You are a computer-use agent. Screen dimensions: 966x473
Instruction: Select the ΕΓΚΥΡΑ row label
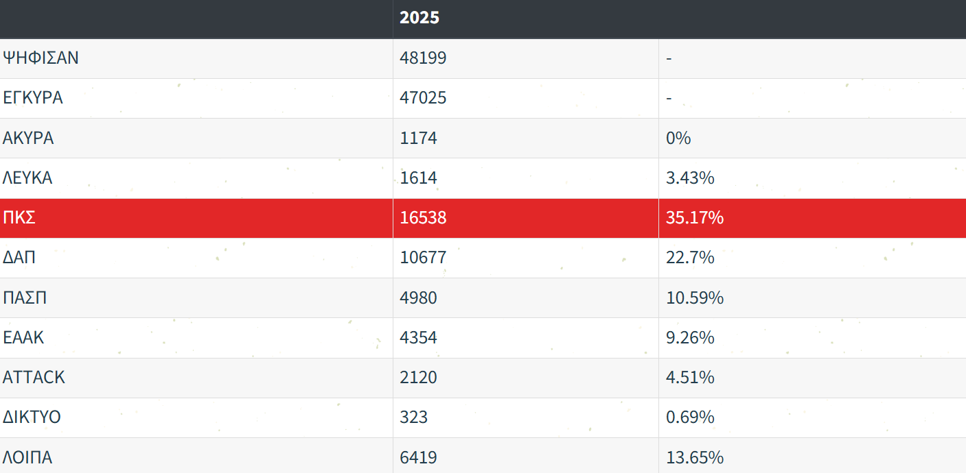(x=33, y=98)
